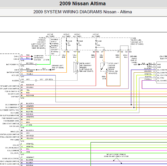This screenshot has width=167, height=166.
Task: Click the "BAT POWER F/L" pin label
Action: 12,64
